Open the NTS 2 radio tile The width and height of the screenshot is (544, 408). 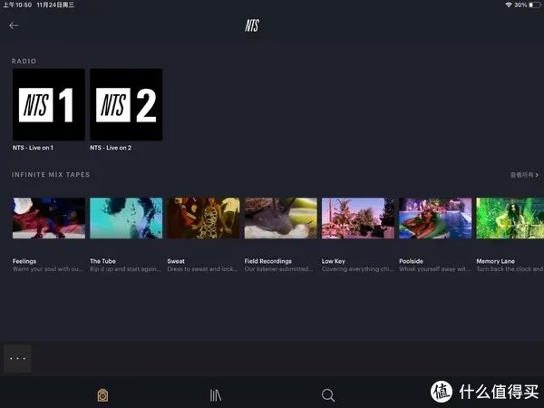pyautogui.click(x=126, y=104)
